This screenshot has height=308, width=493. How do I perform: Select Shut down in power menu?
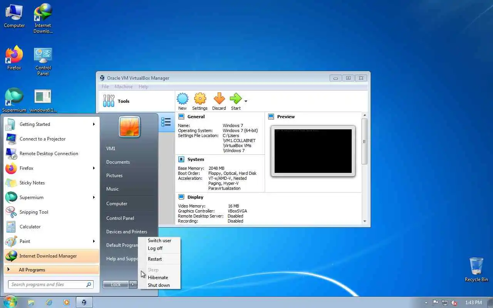pyautogui.click(x=159, y=285)
